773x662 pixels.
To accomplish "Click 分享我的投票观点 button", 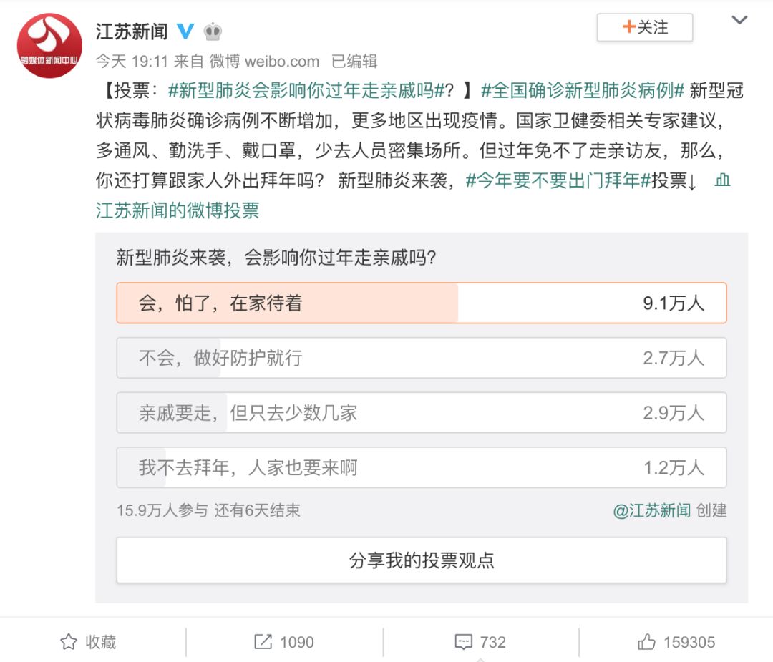I will (x=422, y=560).
